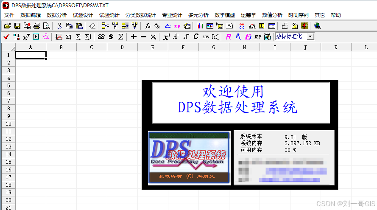Click the red arrow A-Z sort icon
The width and height of the screenshot is (377, 210).
point(304,26)
